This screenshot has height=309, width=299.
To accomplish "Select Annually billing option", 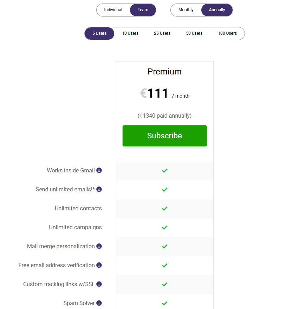I will [217, 10].
